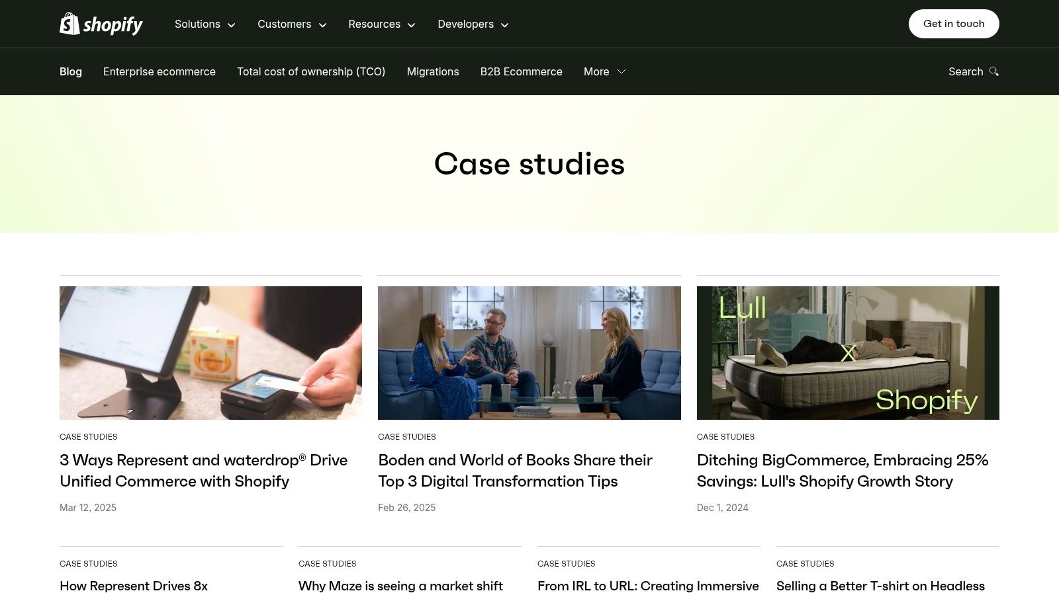This screenshot has height=595, width=1059.
Task: Open Total cost of ownership (TCO)
Action: (x=311, y=71)
